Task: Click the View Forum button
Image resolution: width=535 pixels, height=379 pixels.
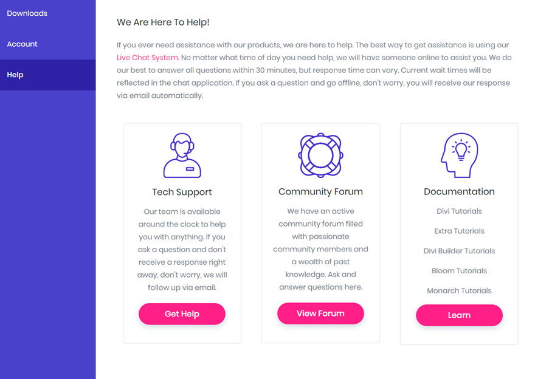Action: pos(320,313)
